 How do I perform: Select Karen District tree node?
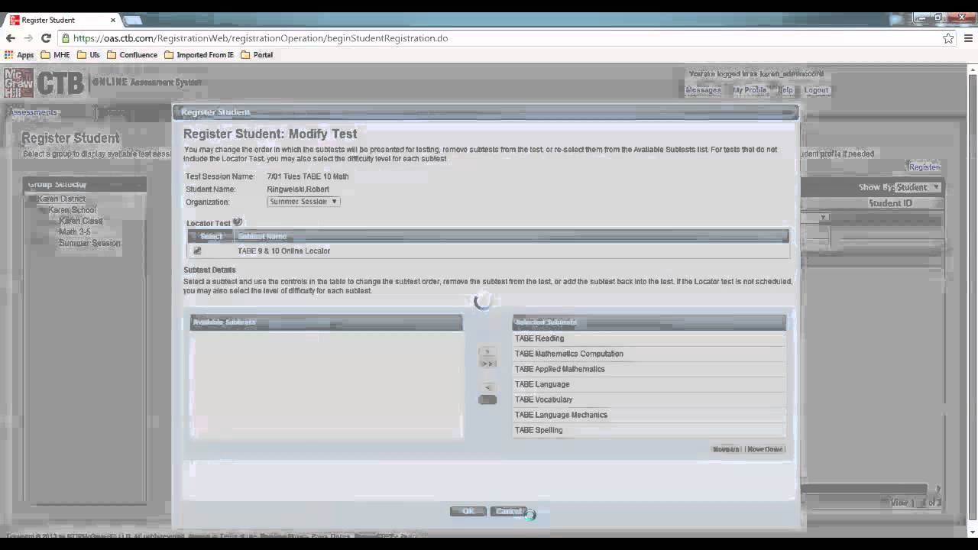62,199
